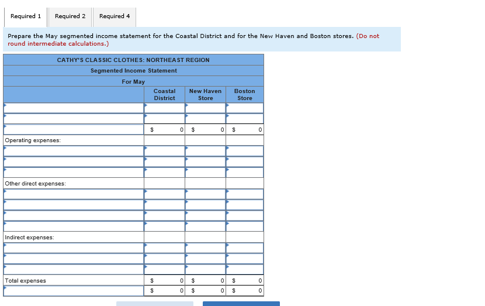Go to the Required 4 tab
The image size is (485, 306).
coord(115,16)
